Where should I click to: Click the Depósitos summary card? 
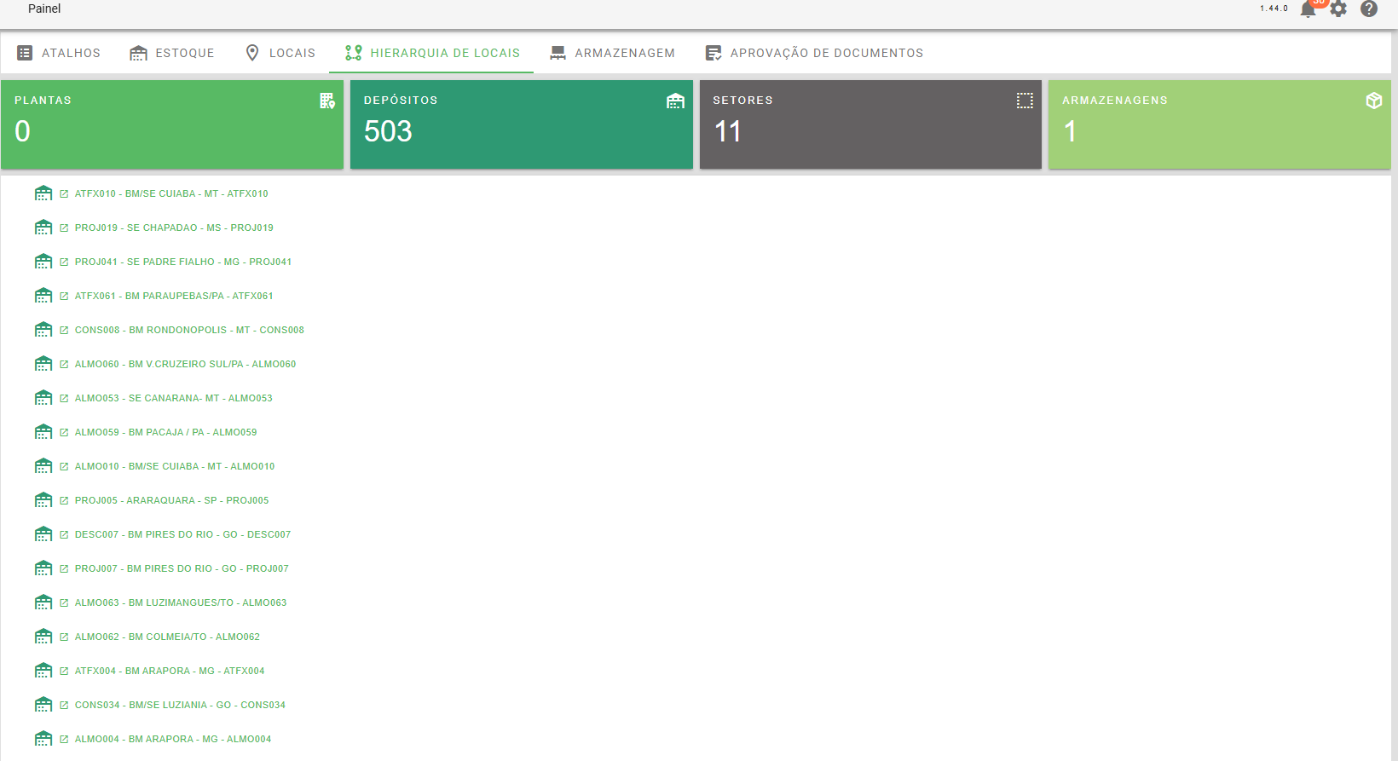point(522,124)
